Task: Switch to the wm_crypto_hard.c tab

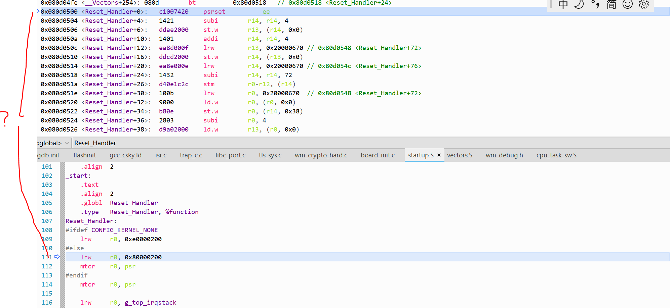Action: (321, 155)
